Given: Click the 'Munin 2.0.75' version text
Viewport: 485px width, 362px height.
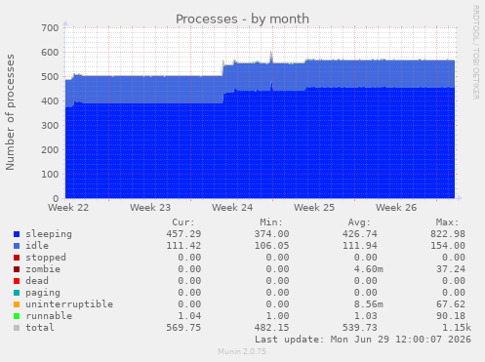Looking at the screenshot, I should pos(242,351).
